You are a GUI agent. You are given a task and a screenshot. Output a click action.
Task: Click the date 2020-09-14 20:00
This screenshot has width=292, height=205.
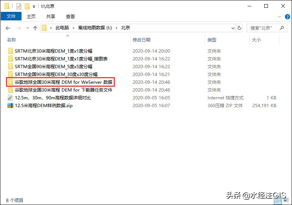tap(152, 51)
